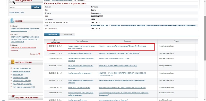This screenshot has width=206, height=101.
Task: Click the page's vertical scrollbar
Action: pyautogui.click(x=205, y=38)
